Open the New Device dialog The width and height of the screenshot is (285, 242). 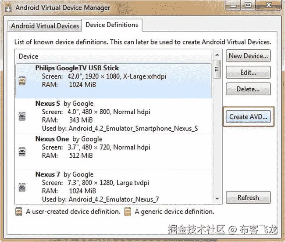coord(248,56)
